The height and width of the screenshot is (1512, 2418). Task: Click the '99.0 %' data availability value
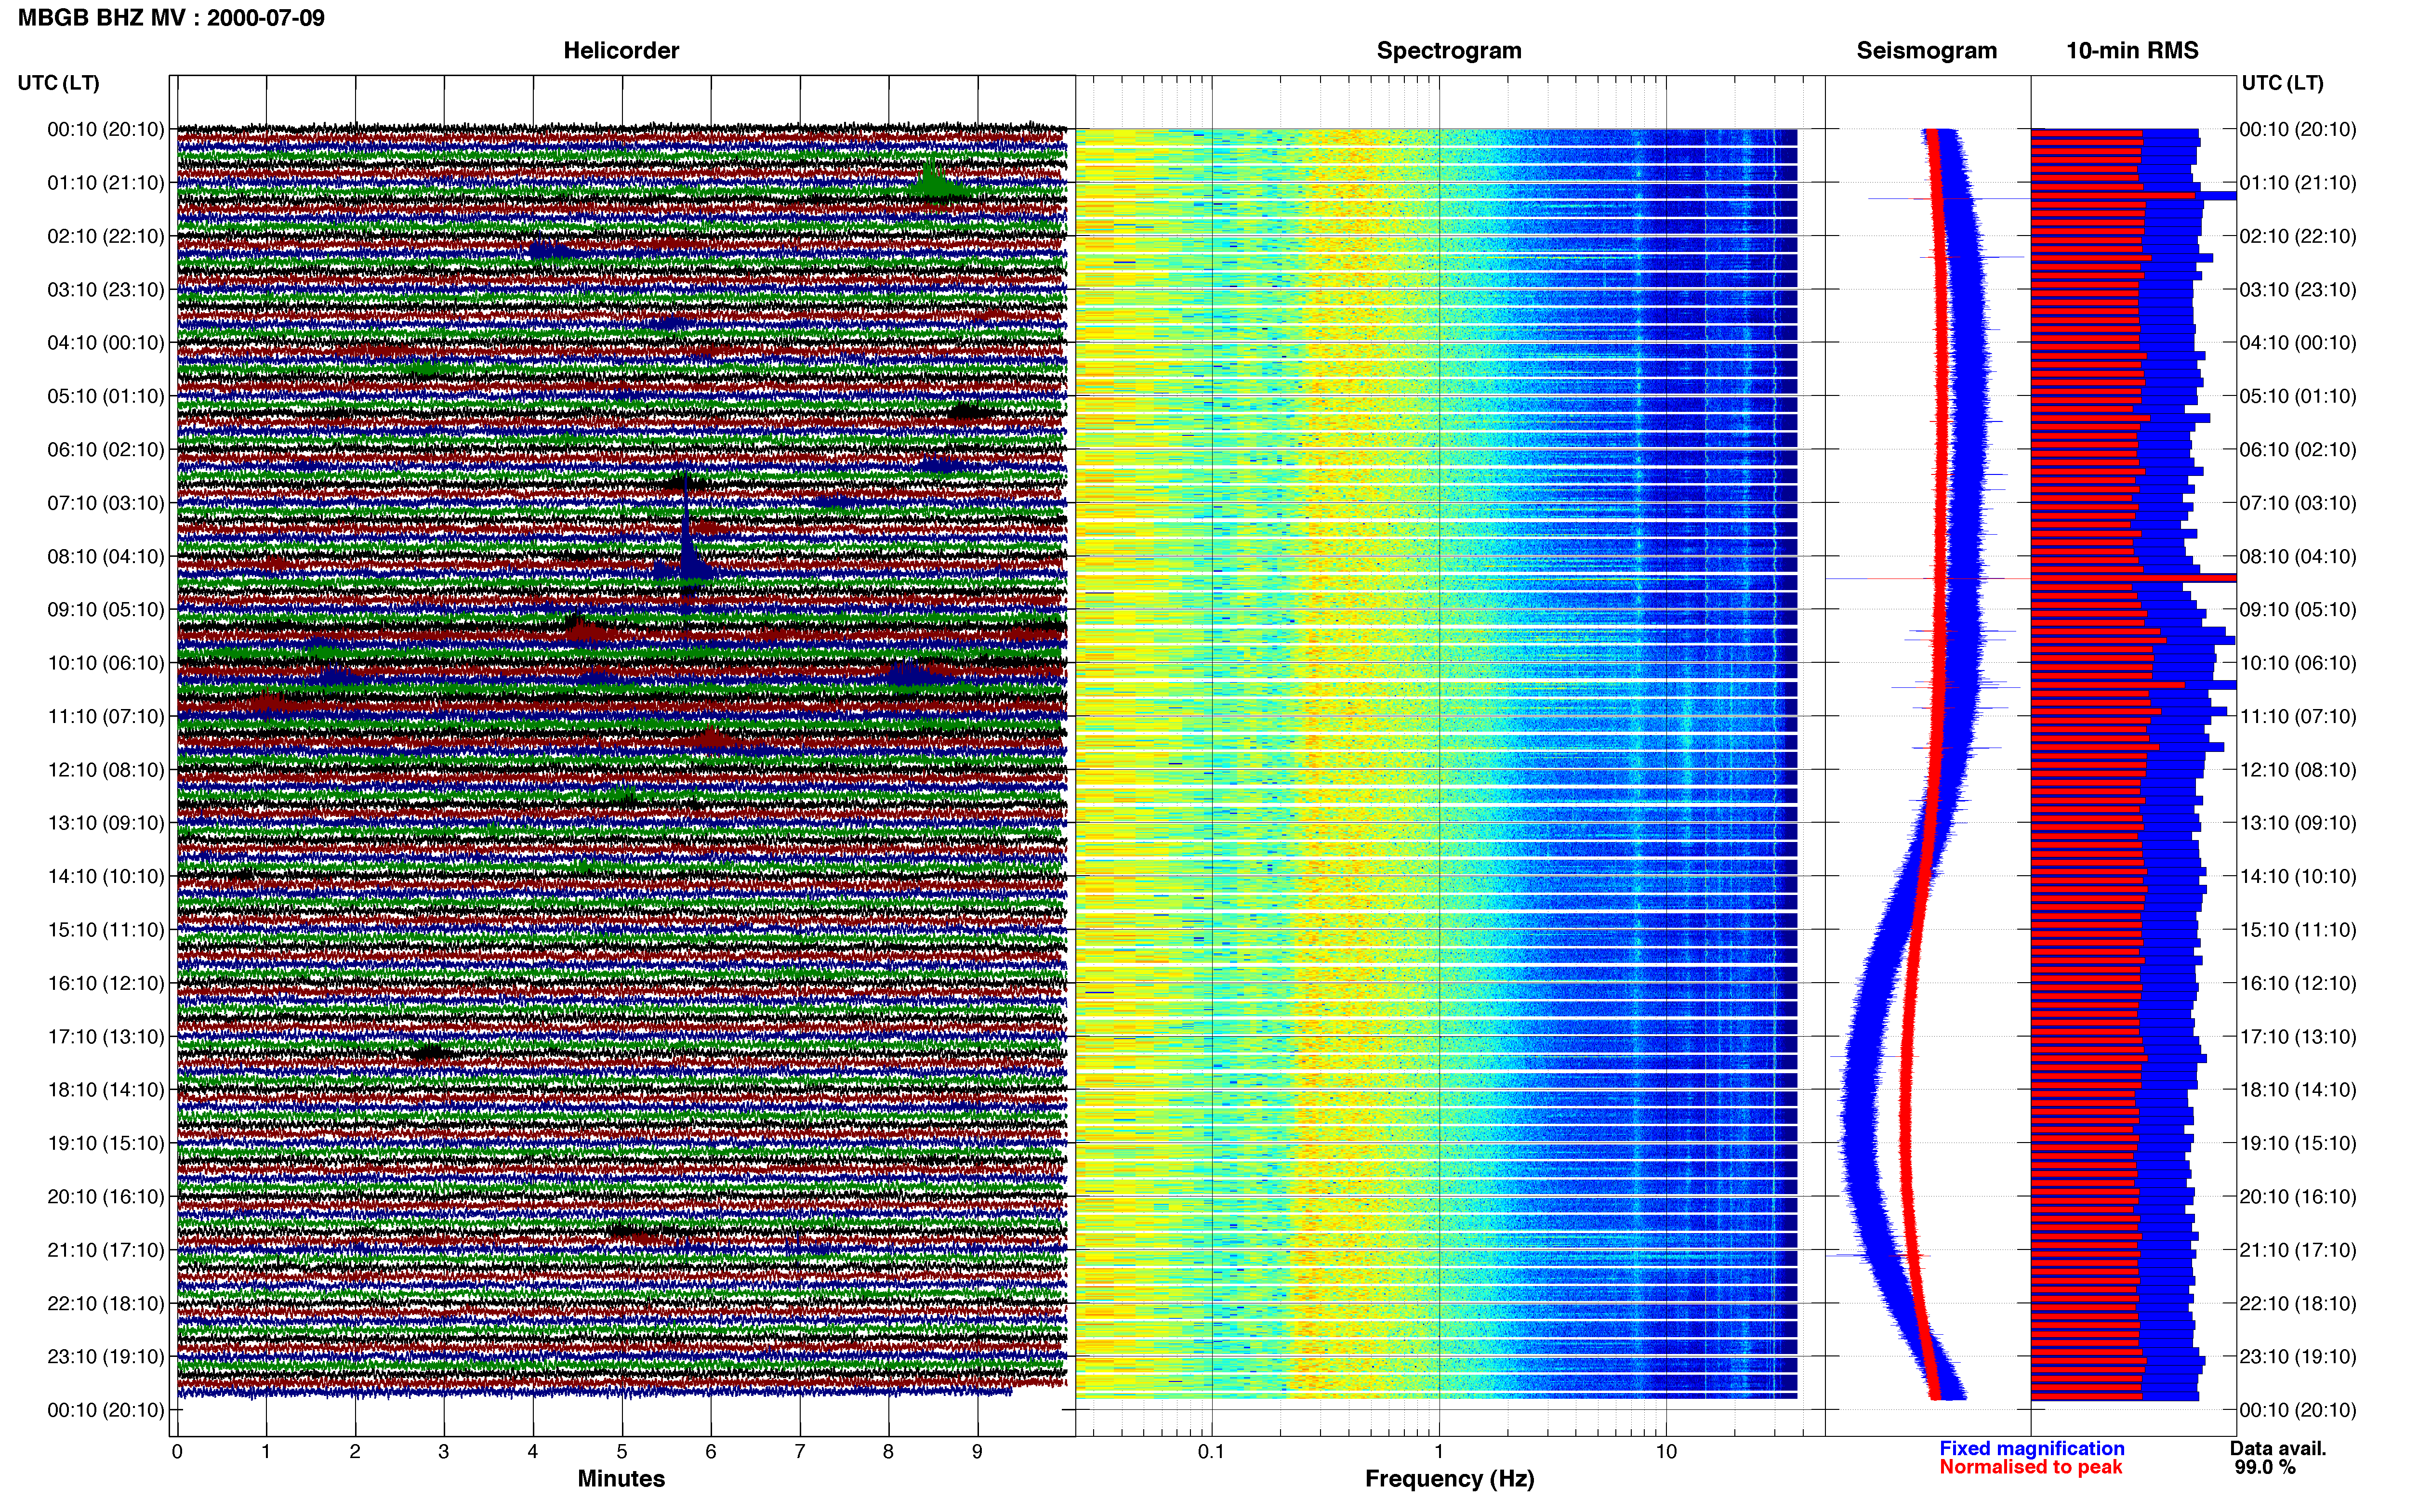coord(2265,1467)
